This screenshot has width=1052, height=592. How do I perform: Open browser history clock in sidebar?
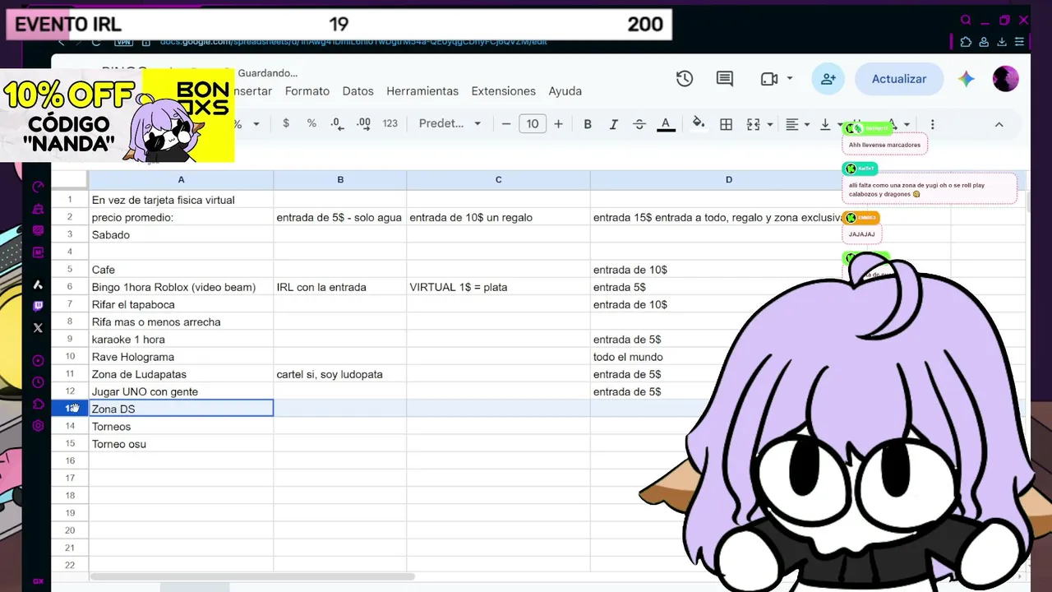point(38,382)
